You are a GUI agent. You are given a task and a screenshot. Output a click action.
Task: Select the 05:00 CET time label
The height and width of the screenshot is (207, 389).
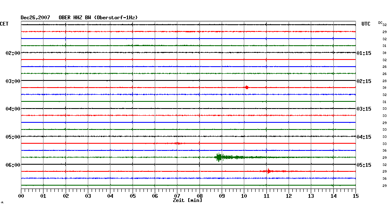[13, 137]
